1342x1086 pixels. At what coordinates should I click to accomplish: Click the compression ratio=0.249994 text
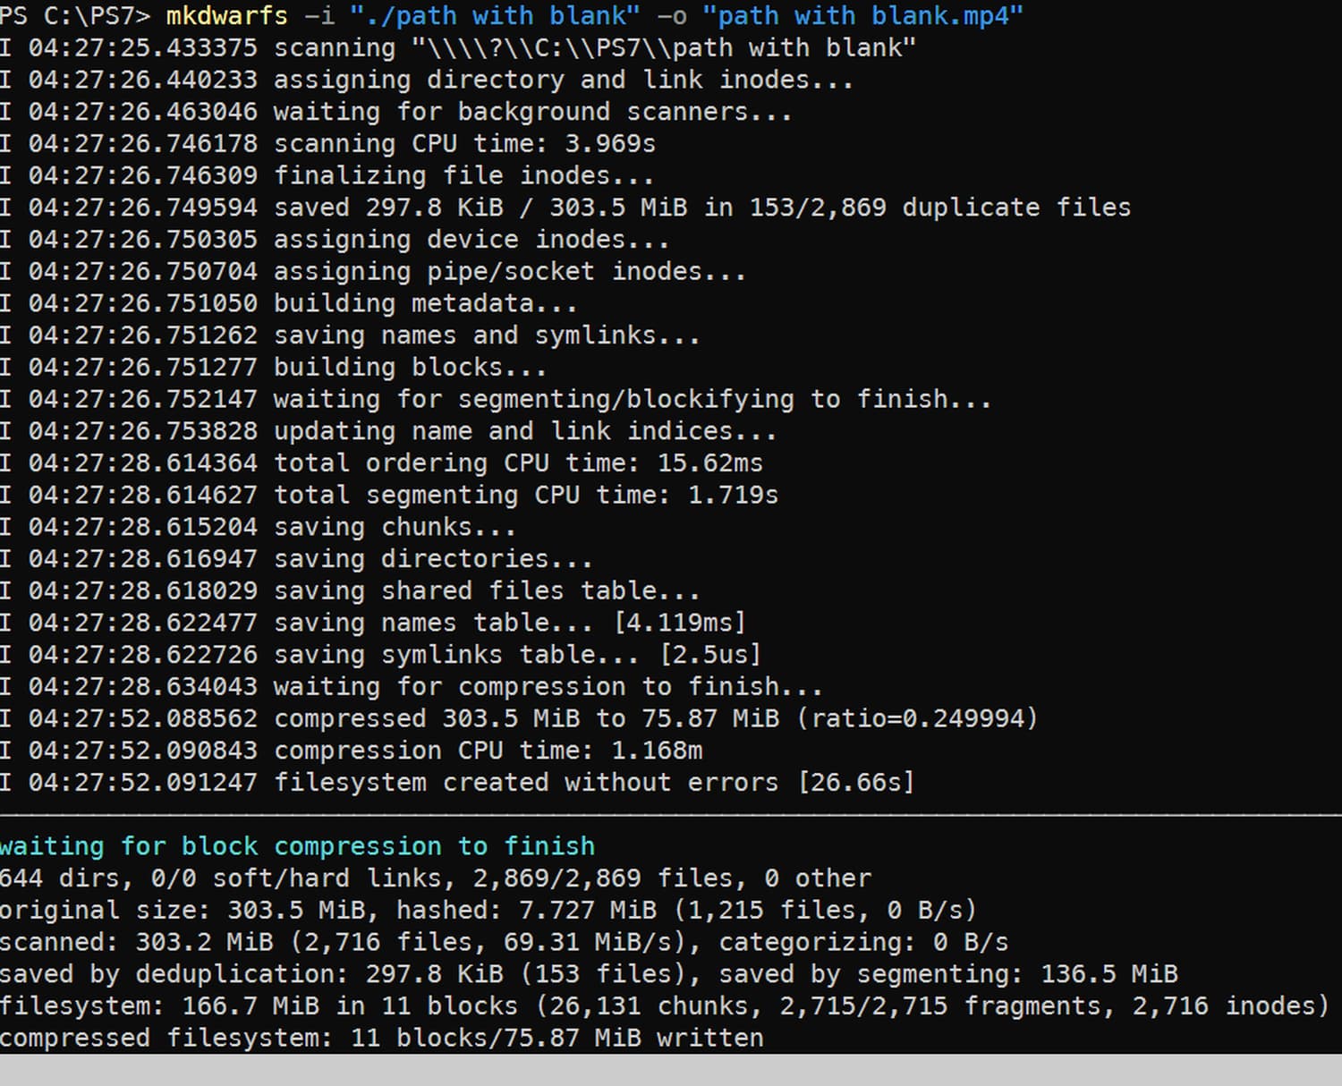click(x=917, y=718)
